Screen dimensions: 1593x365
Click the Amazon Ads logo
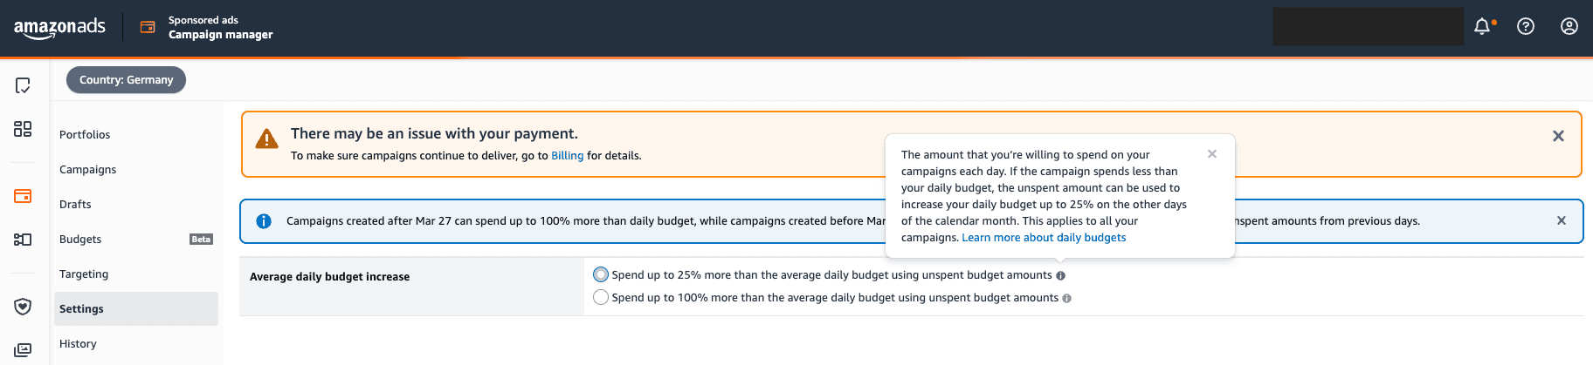tap(59, 28)
